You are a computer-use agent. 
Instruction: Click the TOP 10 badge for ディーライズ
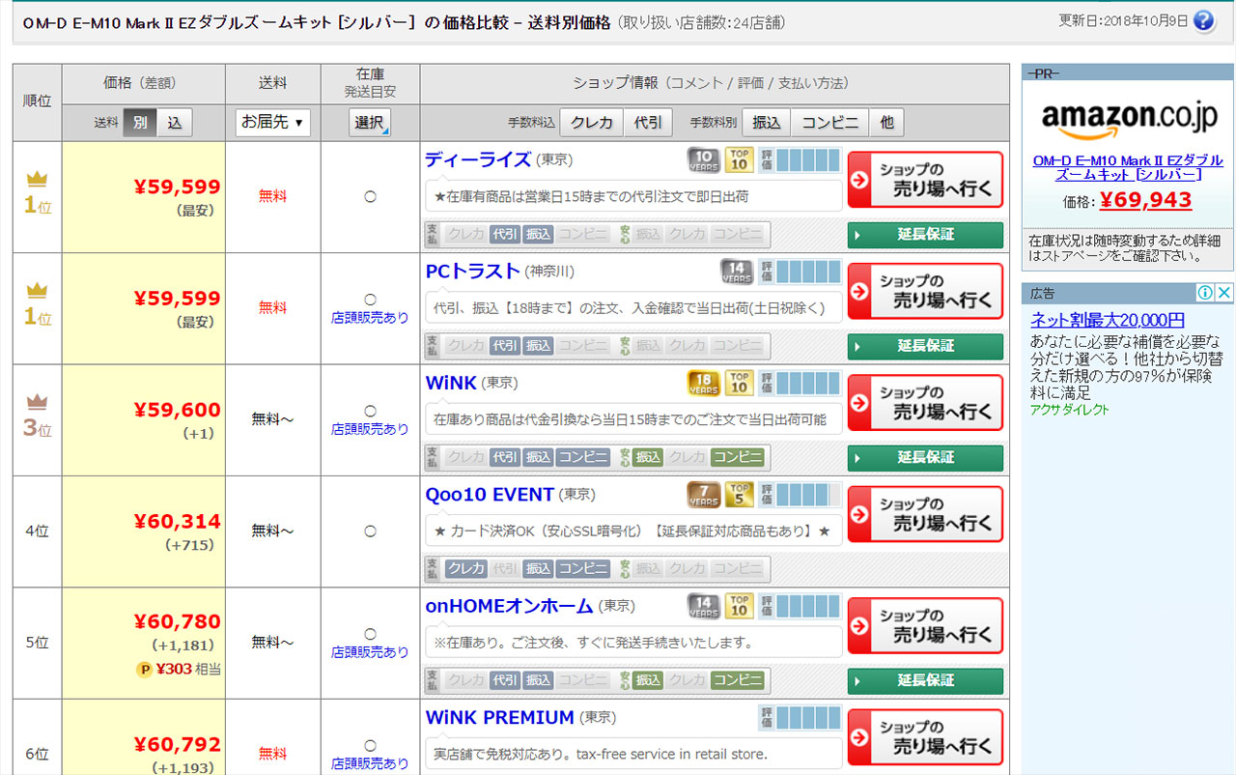740,160
